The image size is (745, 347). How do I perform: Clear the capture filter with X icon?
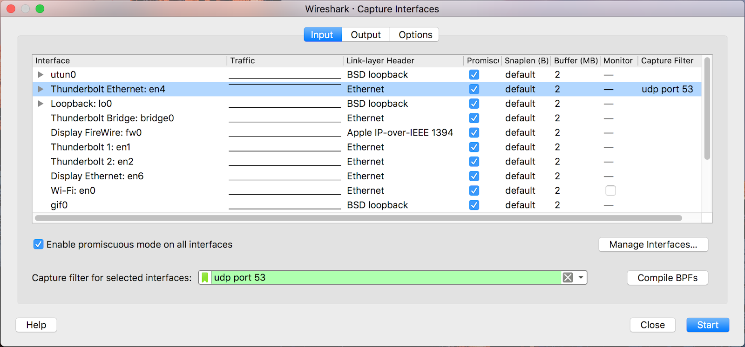click(x=568, y=278)
